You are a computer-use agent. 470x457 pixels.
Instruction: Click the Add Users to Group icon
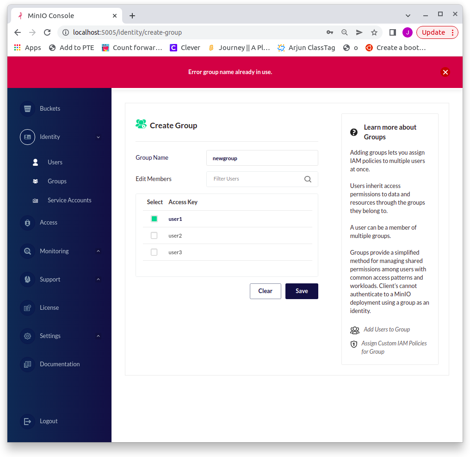click(x=355, y=330)
